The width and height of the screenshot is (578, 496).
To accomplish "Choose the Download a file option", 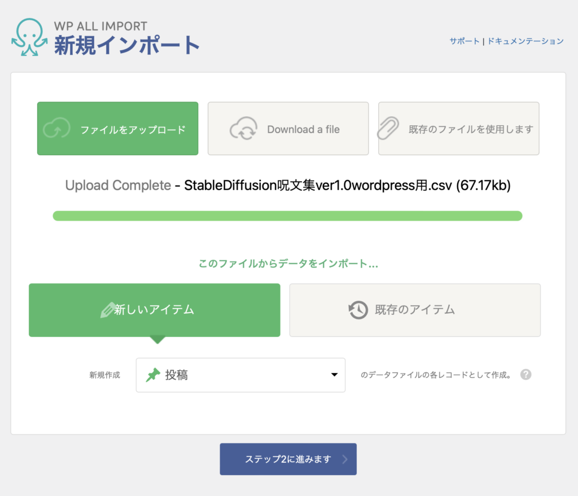I will [288, 129].
